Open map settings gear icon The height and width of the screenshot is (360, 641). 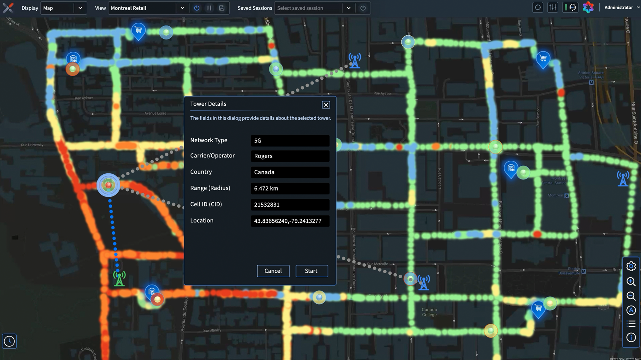tap(631, 266)
